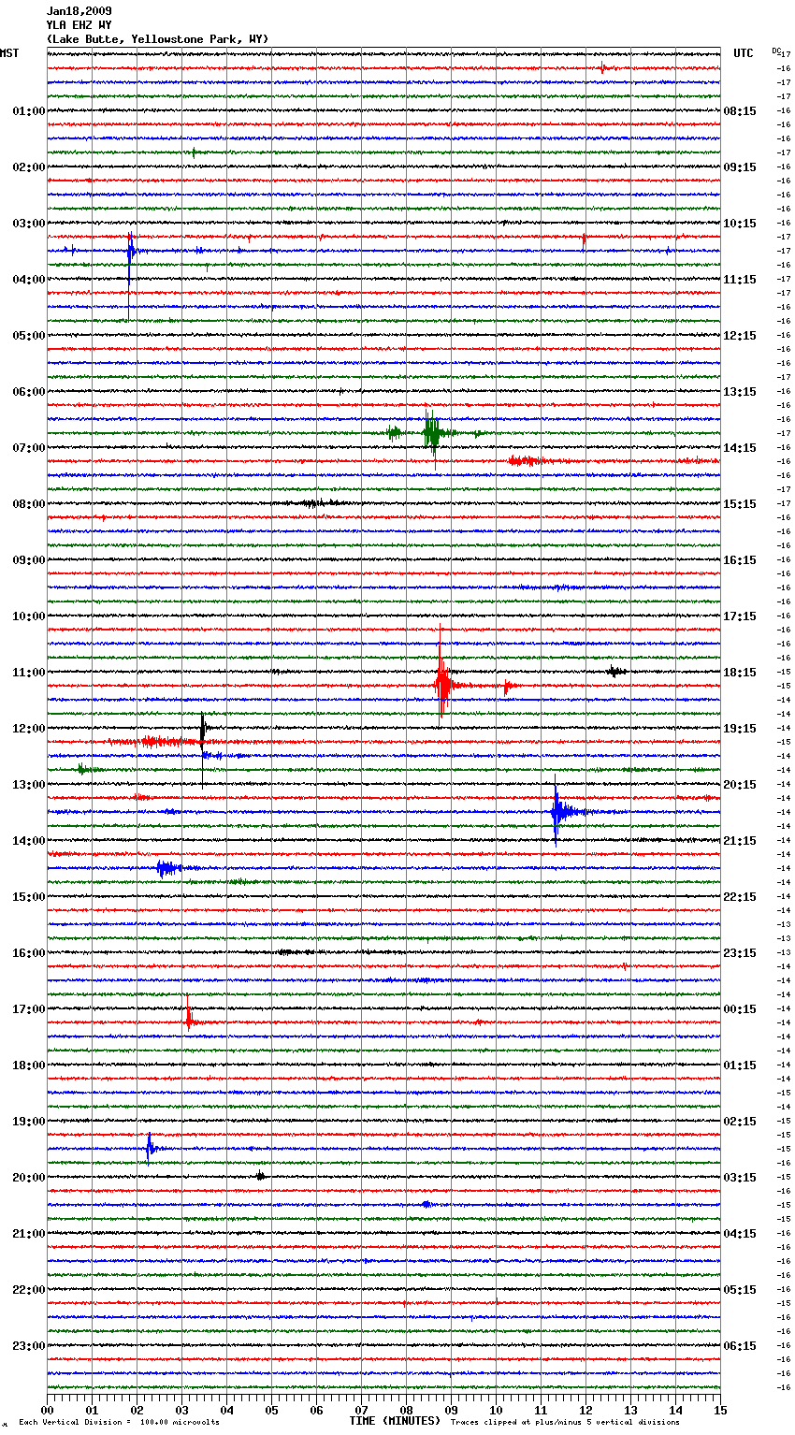Click minute tick 03 on the bottom axis
This screenshot has height=1435, width=795.
point(181,1410)
